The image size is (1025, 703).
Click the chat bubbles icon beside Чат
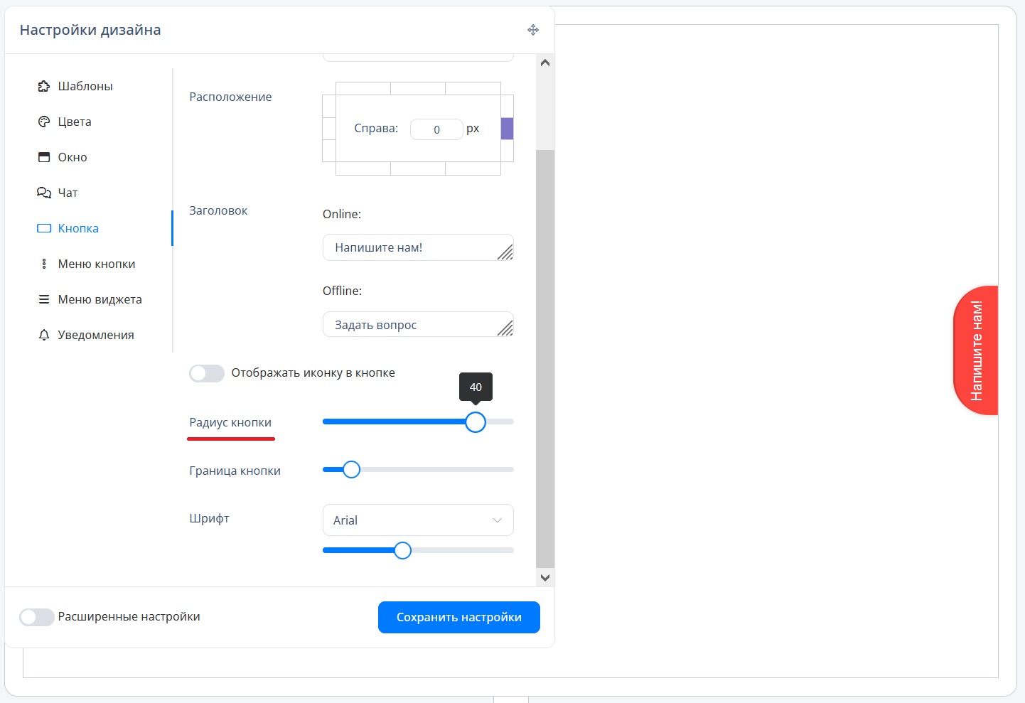click(x=44, y=193)
